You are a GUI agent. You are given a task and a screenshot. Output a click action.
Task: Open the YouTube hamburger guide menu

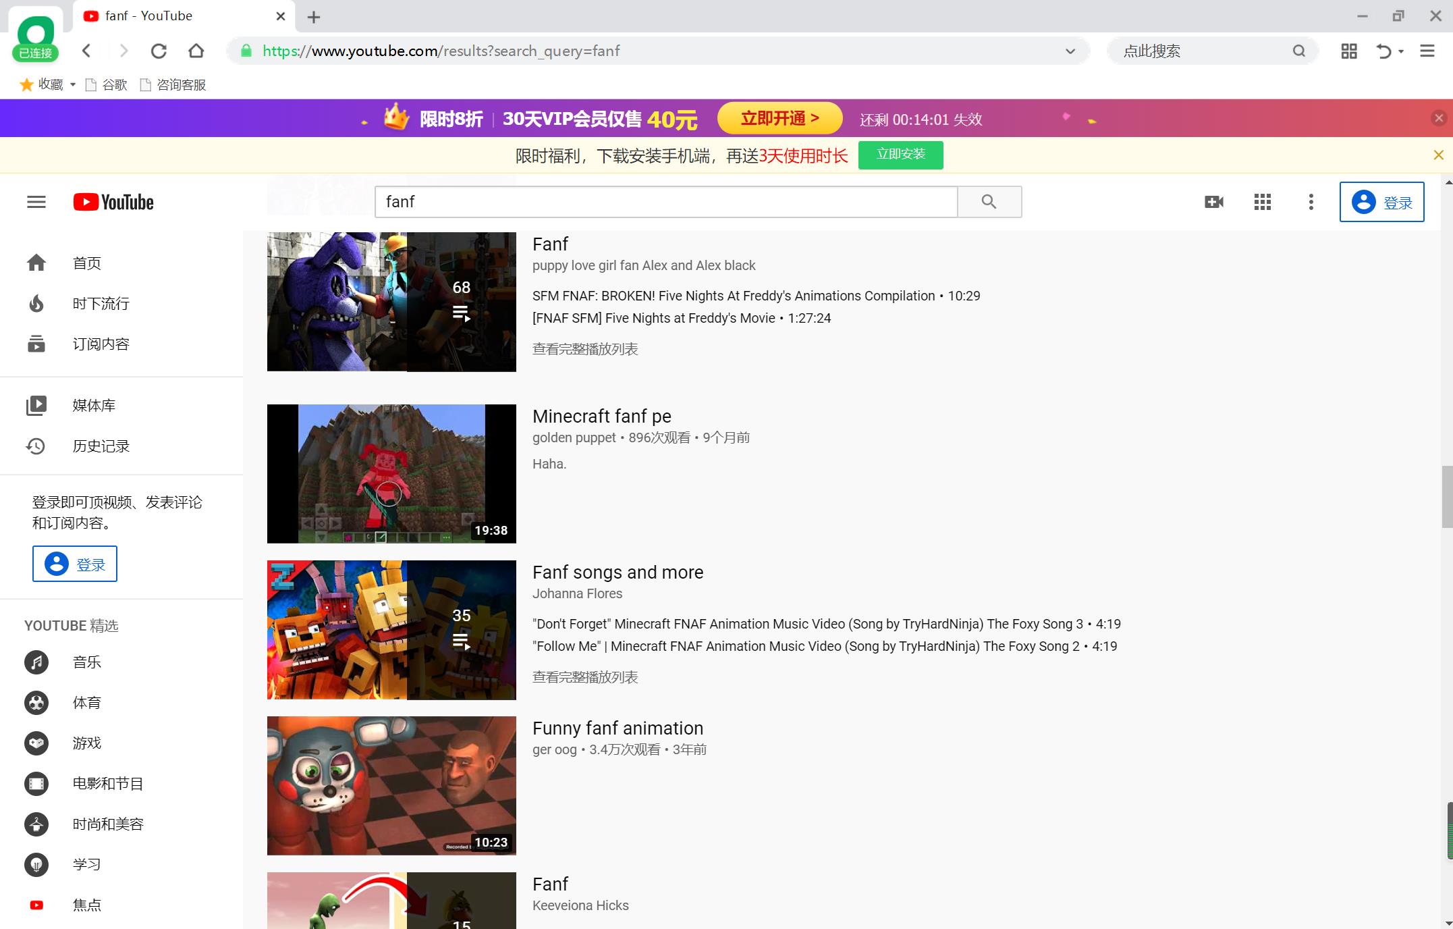click(36, 202)
